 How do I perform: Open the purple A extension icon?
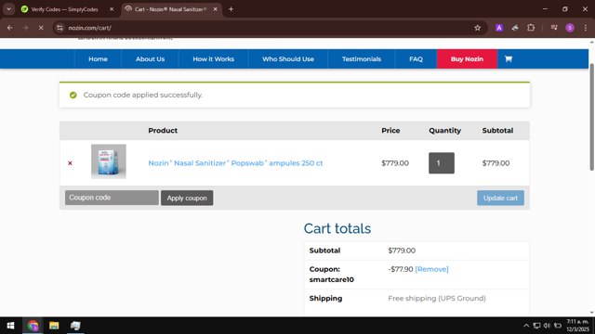(499, 28)
